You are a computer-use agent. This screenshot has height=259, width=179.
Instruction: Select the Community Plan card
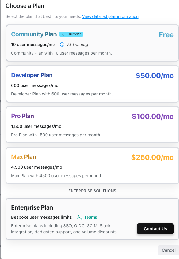(92, 43)
